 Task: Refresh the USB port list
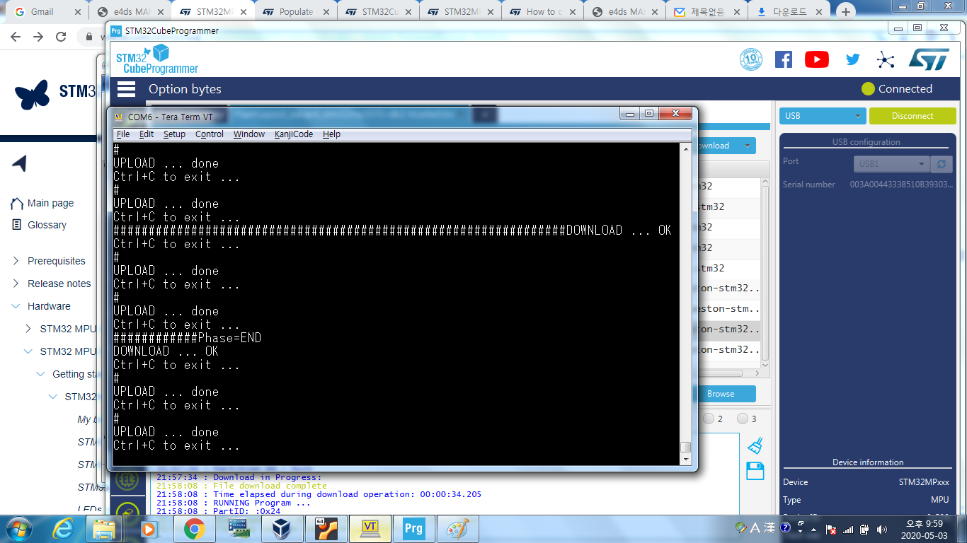(941, 164)
